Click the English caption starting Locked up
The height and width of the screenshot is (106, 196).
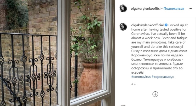coord(159,36)
